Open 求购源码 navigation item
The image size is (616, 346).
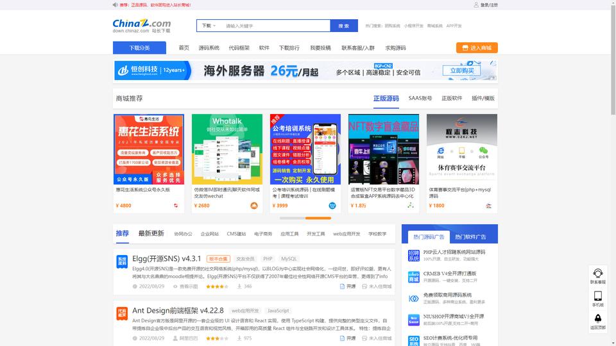(x=396, y=48)
